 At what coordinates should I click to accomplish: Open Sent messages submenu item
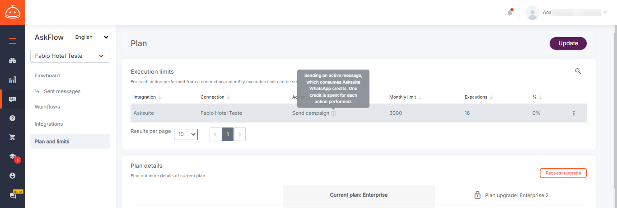[62, 91]
